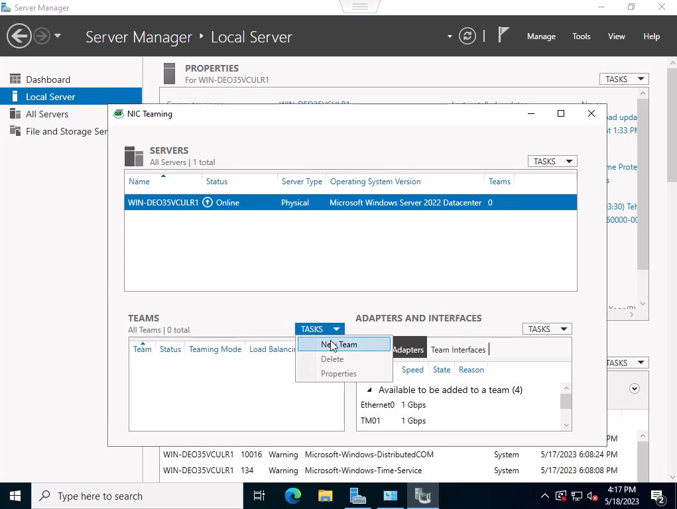This screenshot has width=677, height=509.
Task: Sort servers by Teams column
Action: pos(499,182)
